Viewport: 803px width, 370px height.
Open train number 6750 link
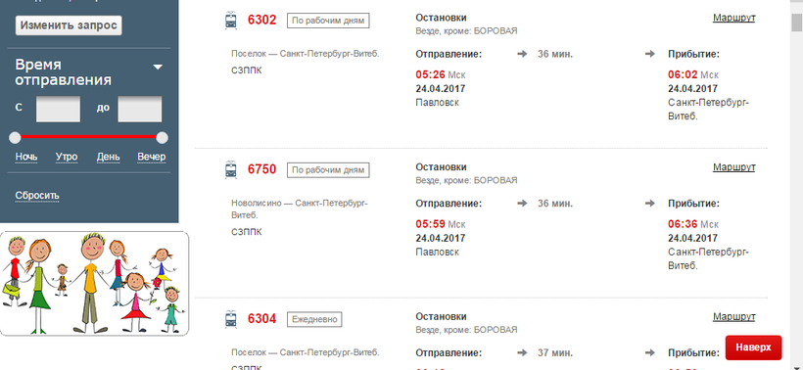[261, 169]
